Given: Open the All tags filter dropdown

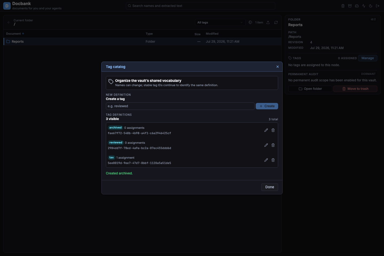Looking at the screenshot, I should coord(220,22).
